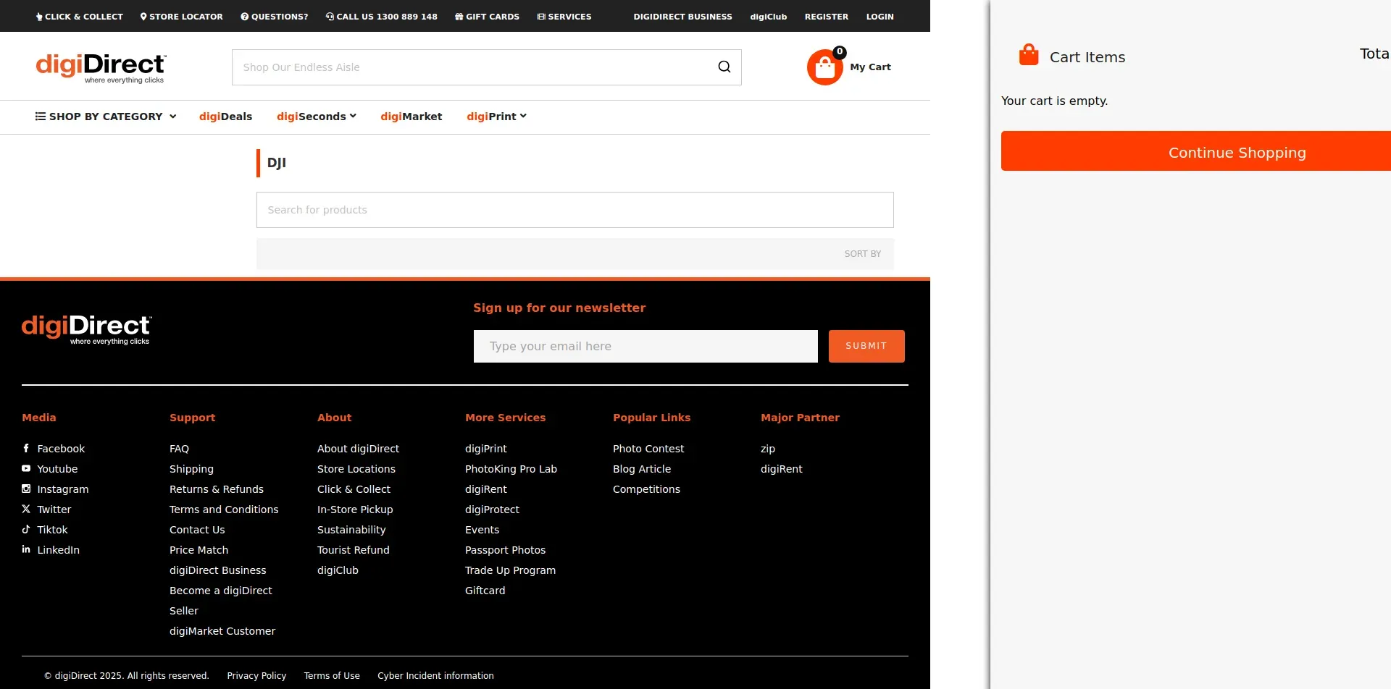Open Blog Article link

coord(642,469)
